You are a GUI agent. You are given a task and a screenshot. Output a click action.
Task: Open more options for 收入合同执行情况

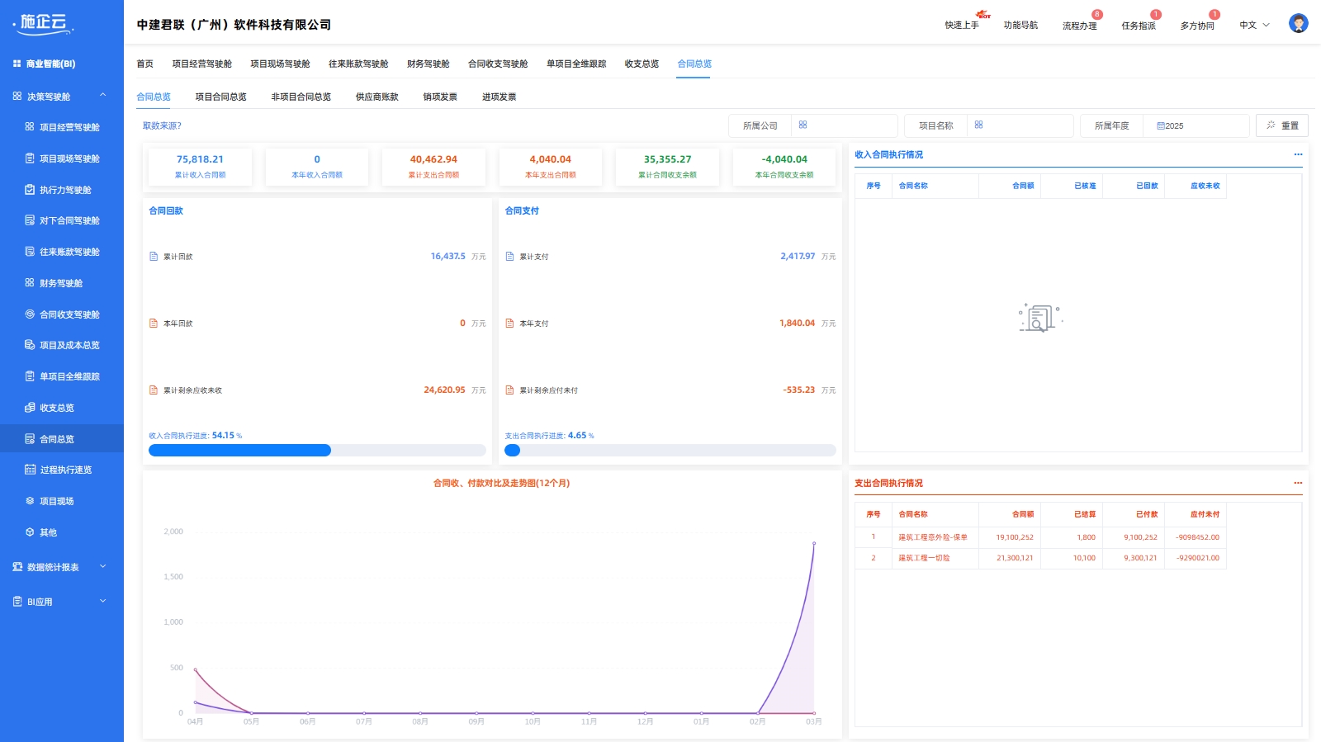(x=1298, y=154)
